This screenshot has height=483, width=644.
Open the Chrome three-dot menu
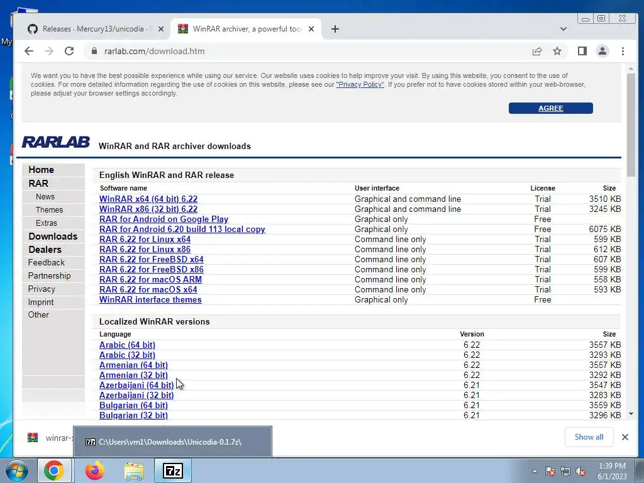(x=623, y=52)
